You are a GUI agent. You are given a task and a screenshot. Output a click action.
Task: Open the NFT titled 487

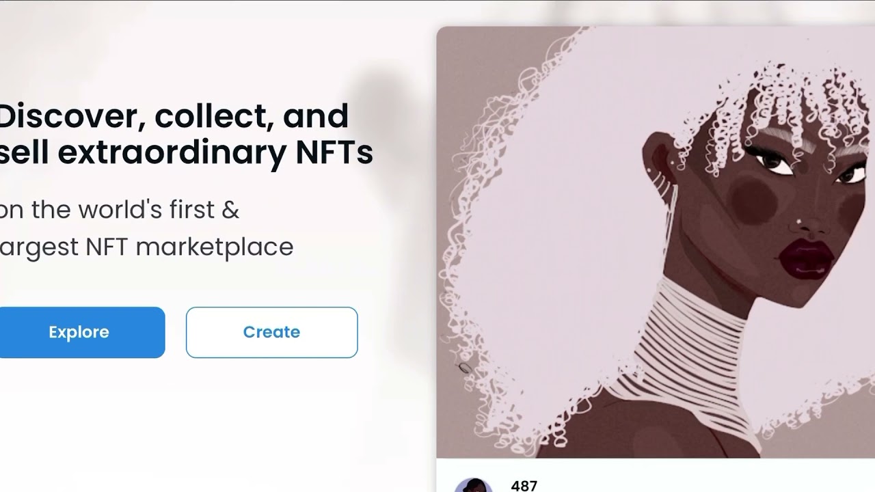pyautogui.click(x=524, y=486)
